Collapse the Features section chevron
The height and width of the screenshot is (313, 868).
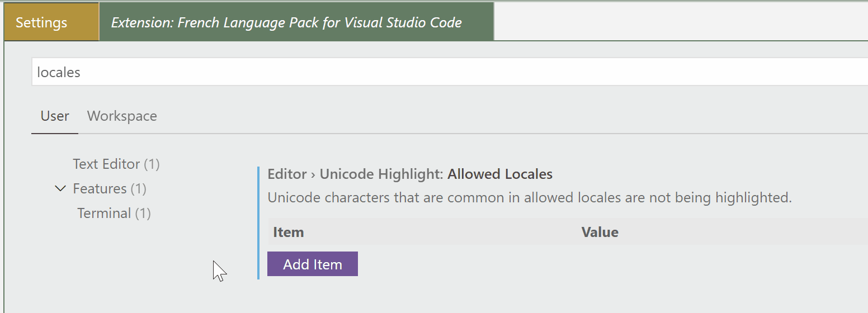tap(60, 189)
